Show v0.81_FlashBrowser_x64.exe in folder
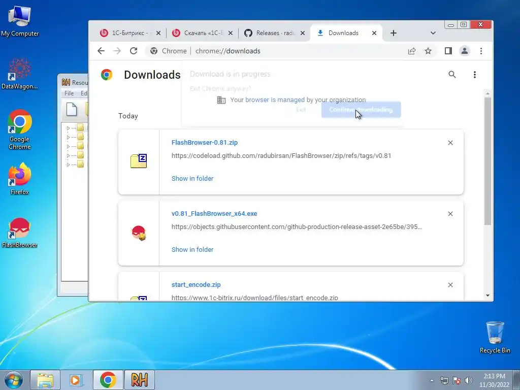 tap(192, 249)
